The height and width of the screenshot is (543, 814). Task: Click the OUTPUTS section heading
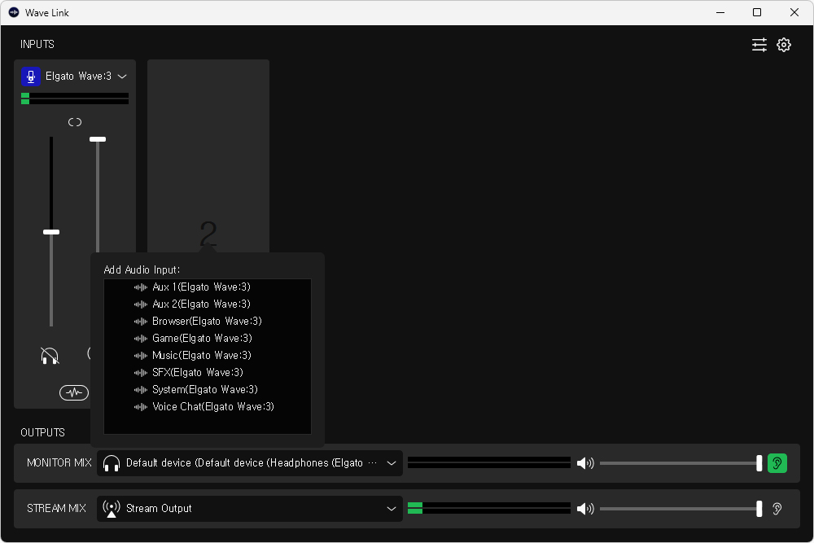click(42, 433)
